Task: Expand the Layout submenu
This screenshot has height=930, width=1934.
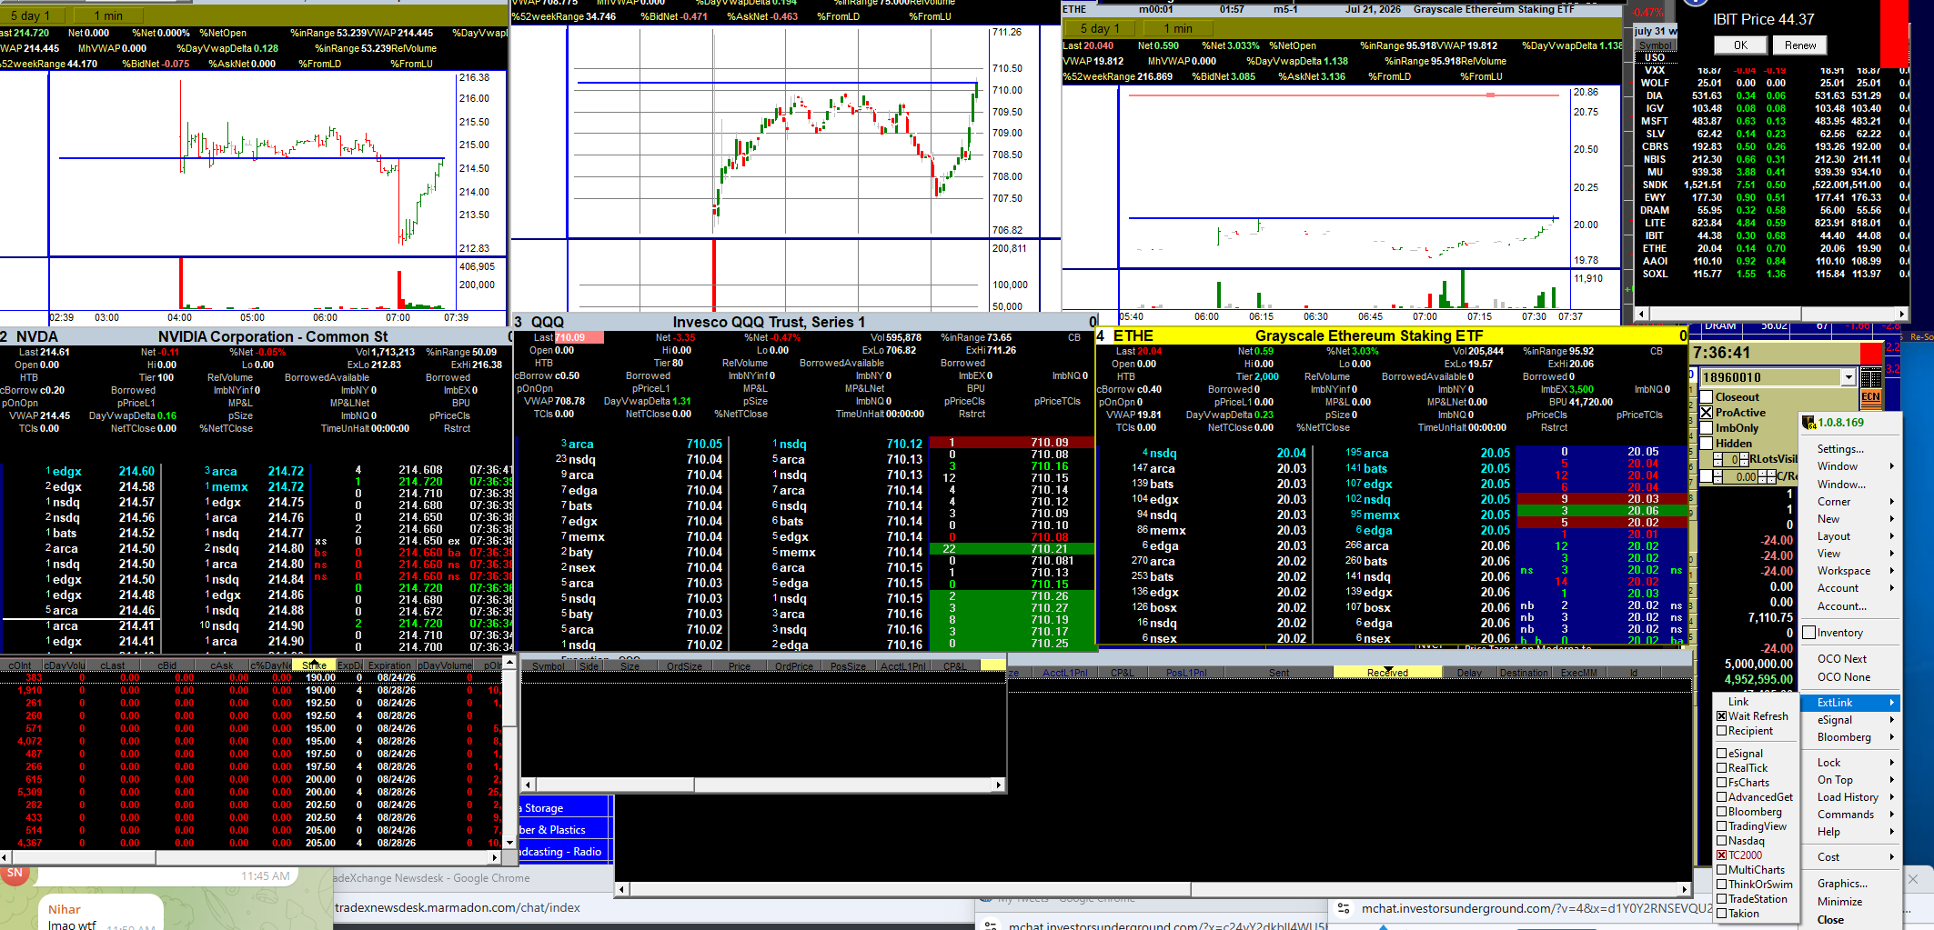Action: point(1850,536)
